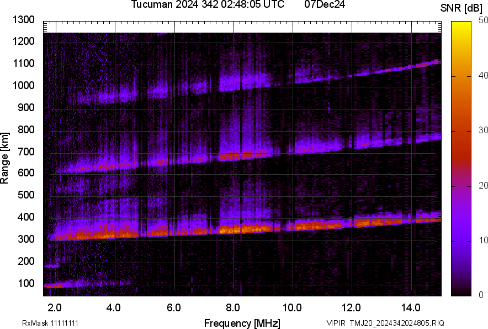The image size is (488, 329).
Task: Click the 'Frequency [MHz]' axis label
Action: coord(242,323)
